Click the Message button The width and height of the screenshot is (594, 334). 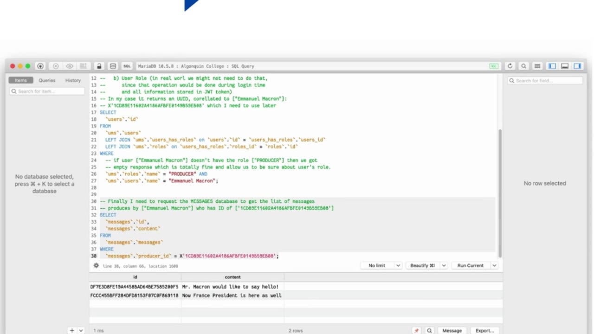(x=452, y=331)
